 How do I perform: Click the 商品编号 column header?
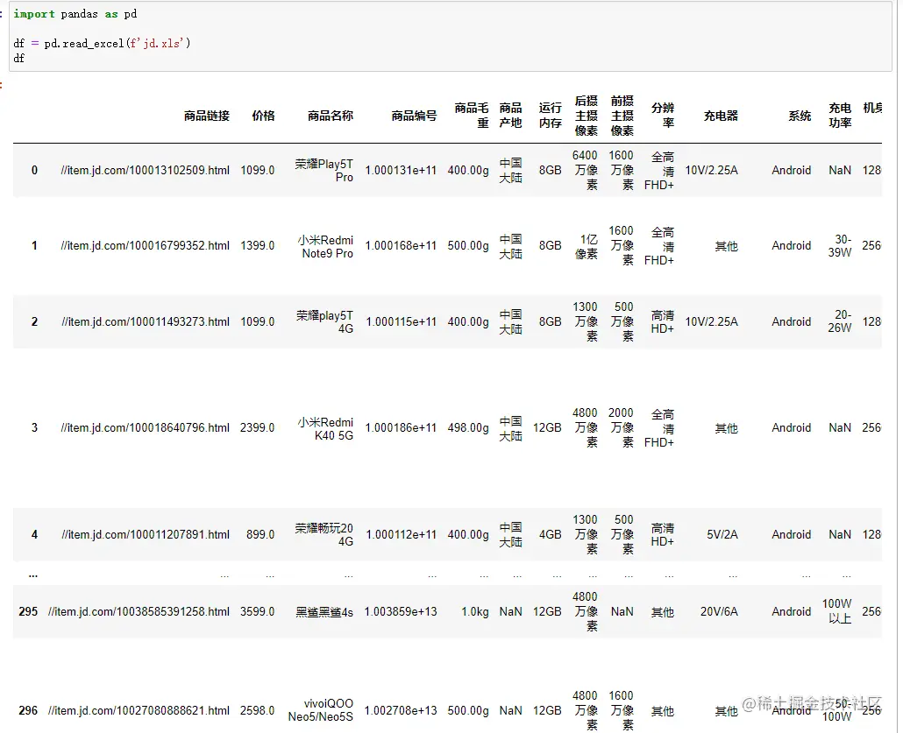pyautogui.click(x=414, y=116)
